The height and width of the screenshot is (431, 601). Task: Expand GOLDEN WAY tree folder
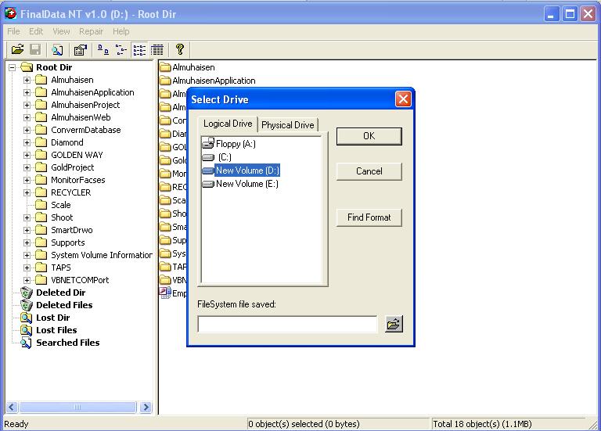[27, 155]
